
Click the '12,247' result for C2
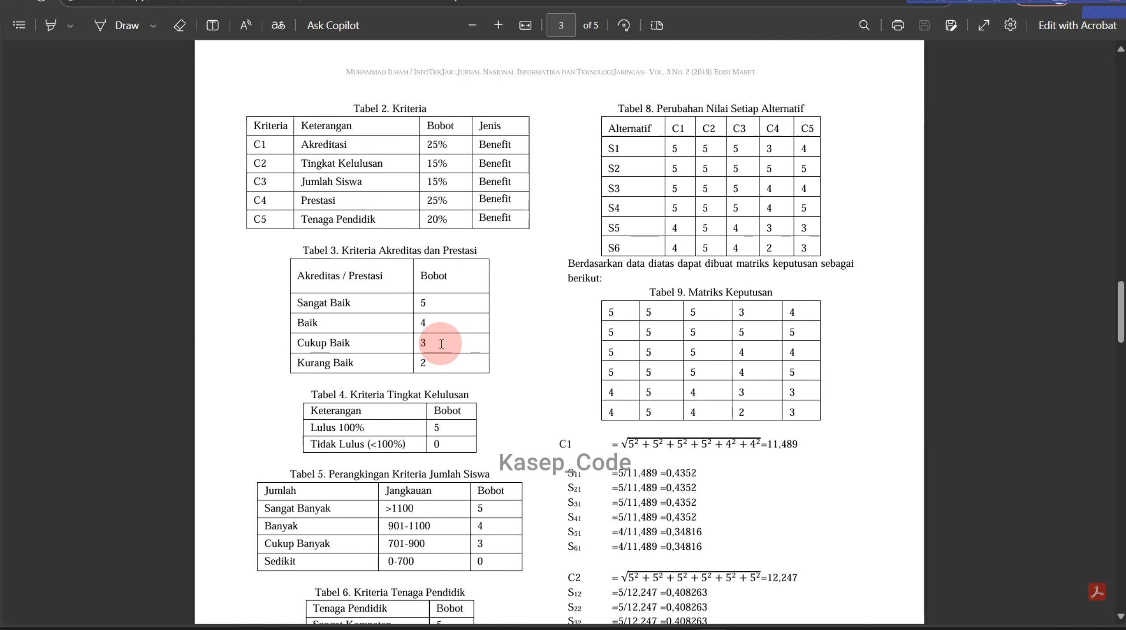782,578
